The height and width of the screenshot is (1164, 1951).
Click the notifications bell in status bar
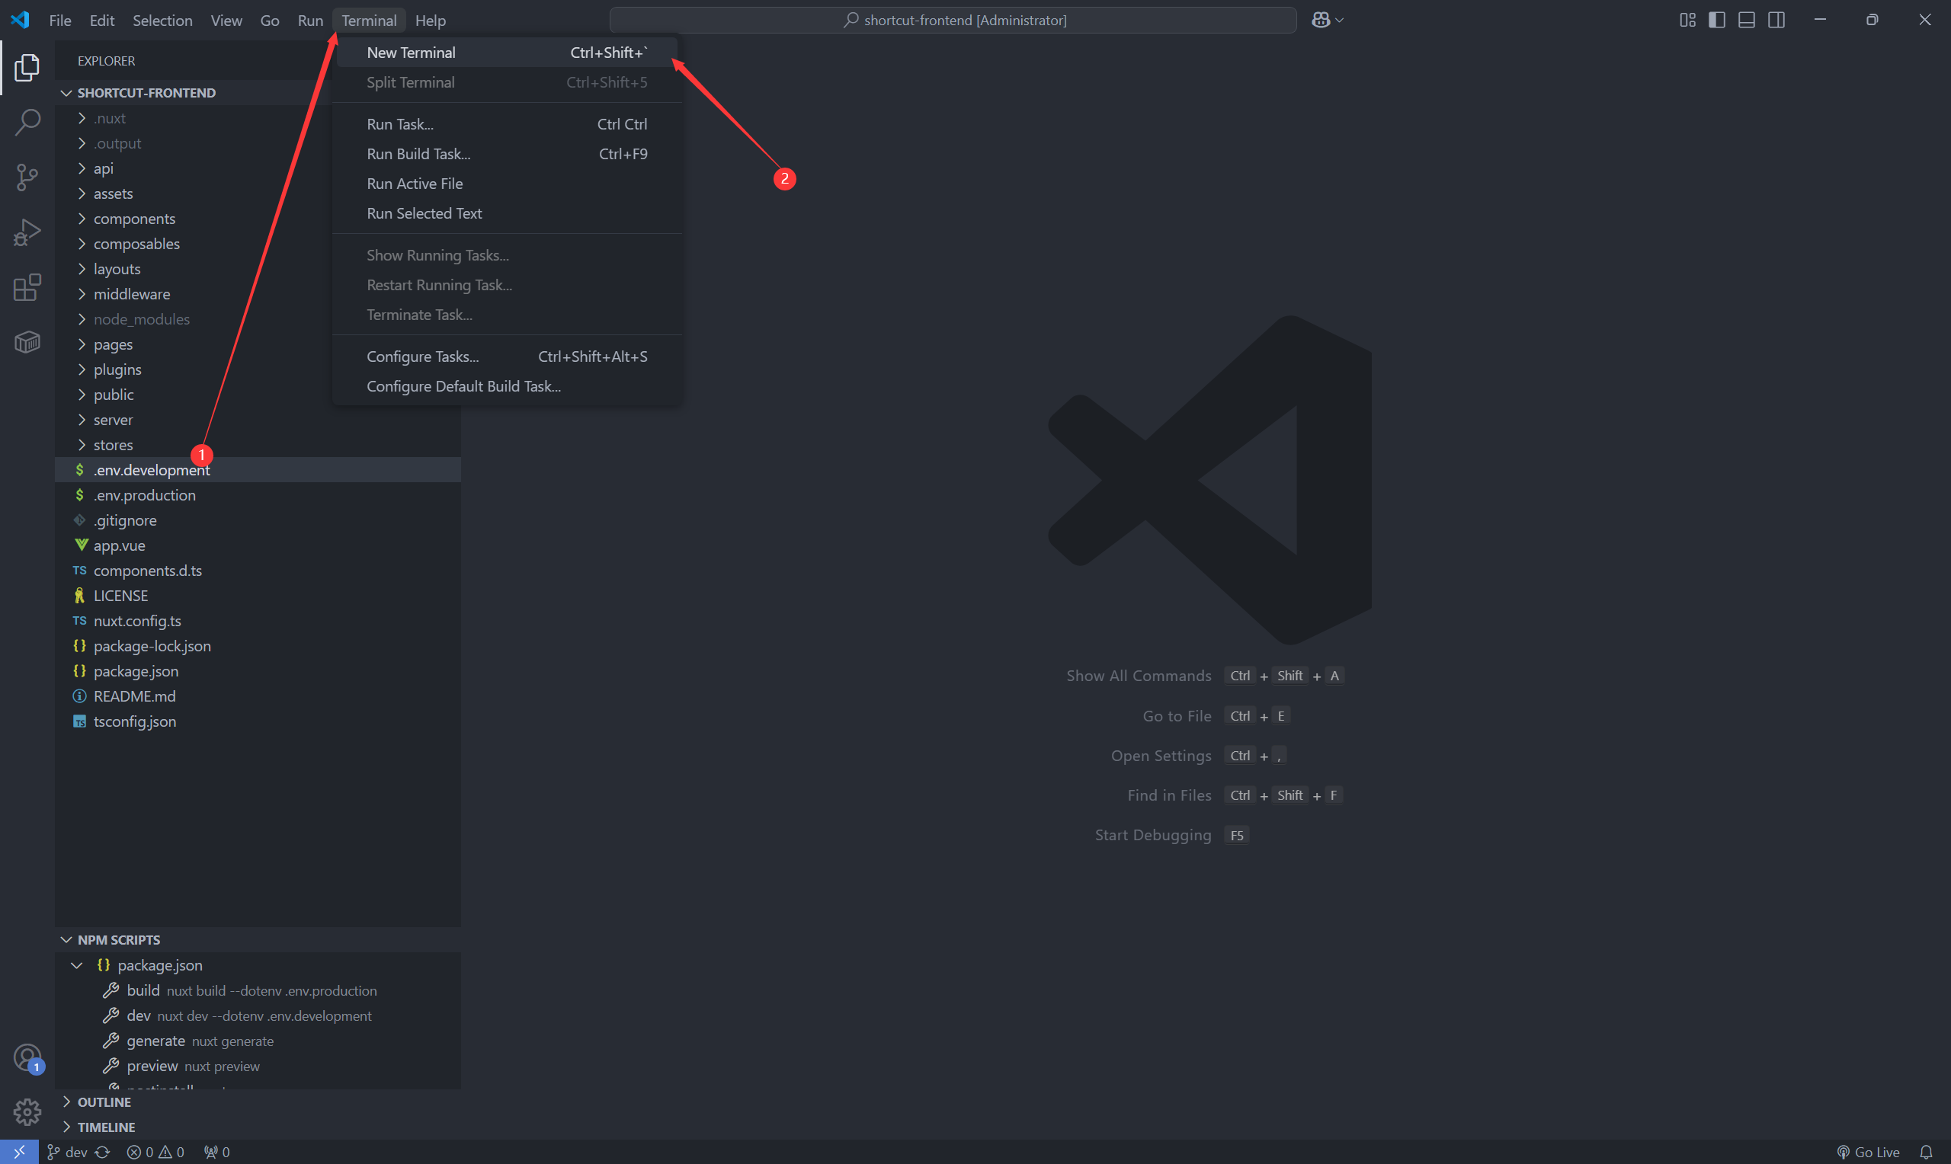(1926, 1152)
